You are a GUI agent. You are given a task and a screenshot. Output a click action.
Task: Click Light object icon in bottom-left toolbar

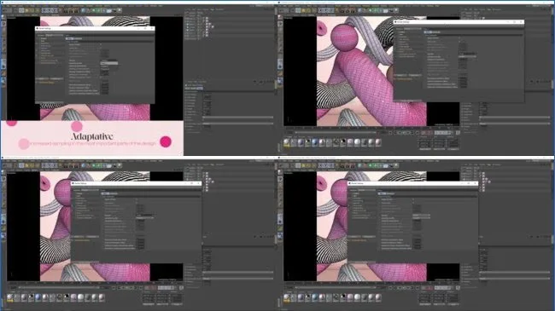point(120,165)
